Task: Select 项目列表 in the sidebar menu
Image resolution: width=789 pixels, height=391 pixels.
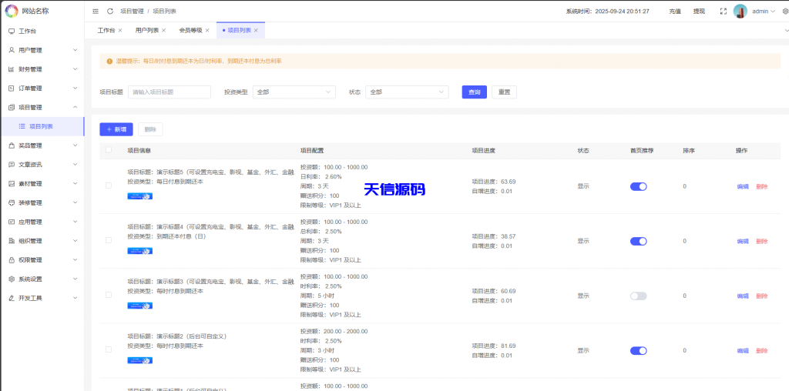Action: click(41, 126)
